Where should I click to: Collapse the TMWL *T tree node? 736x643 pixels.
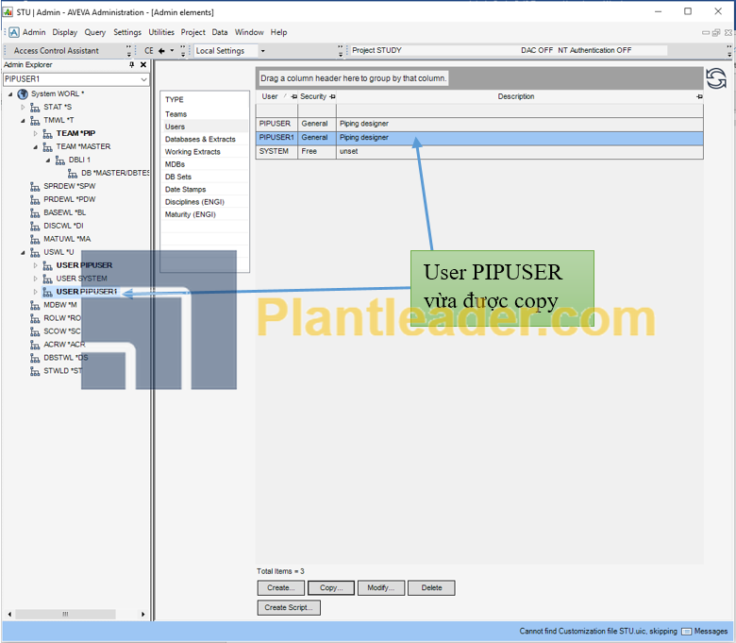(23, 121)
